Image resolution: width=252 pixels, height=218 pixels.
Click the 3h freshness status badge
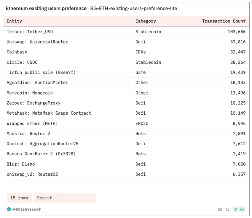point(239,209)
